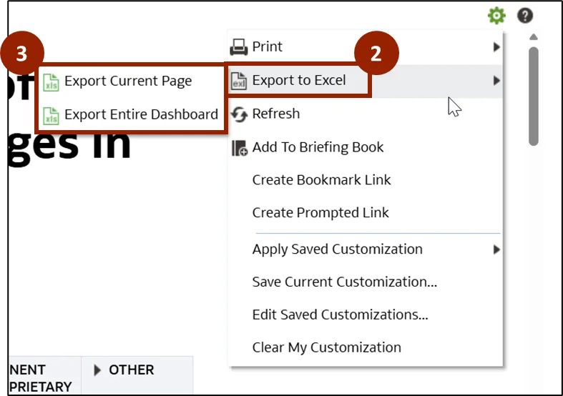Select Export Current Page
The image size is (563, 396).
pos(128,81)
